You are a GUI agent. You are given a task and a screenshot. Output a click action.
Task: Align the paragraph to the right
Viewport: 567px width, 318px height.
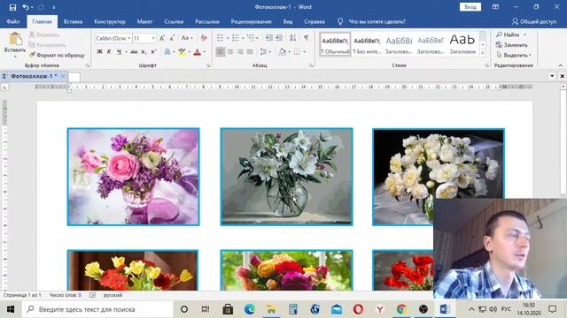coord(240,52)
